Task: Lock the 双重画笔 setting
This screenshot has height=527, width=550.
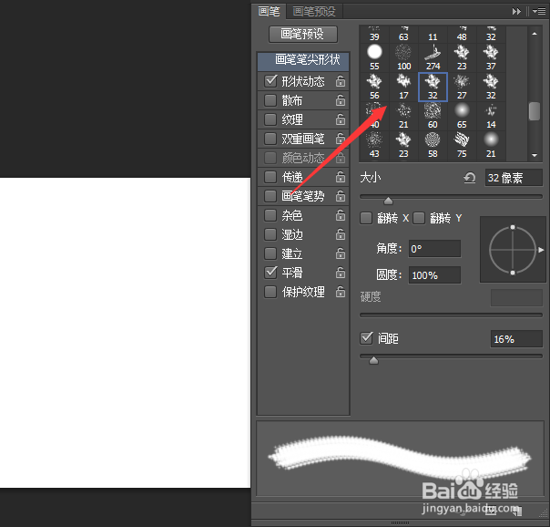Action: 340,139
